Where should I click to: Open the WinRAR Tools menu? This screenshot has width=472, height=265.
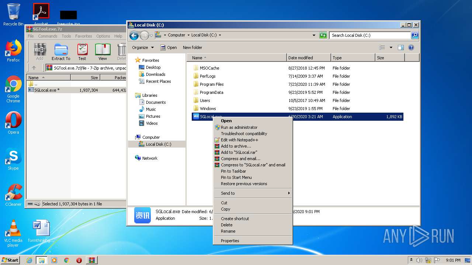tap(66, 36)
